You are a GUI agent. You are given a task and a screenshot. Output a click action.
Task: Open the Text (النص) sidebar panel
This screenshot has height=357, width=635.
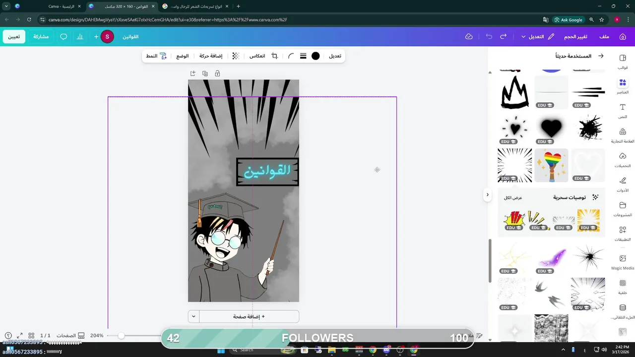623,111
